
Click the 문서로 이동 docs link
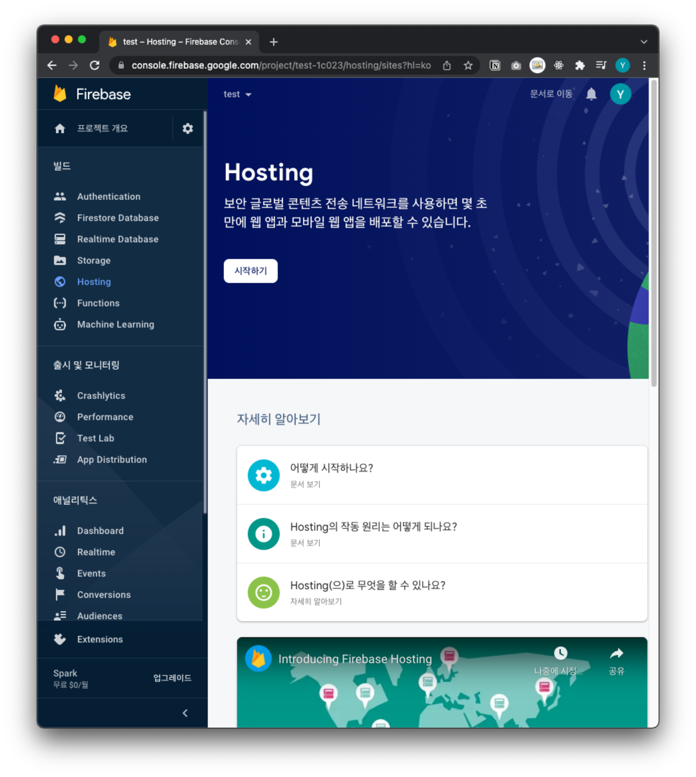point(551,94)
